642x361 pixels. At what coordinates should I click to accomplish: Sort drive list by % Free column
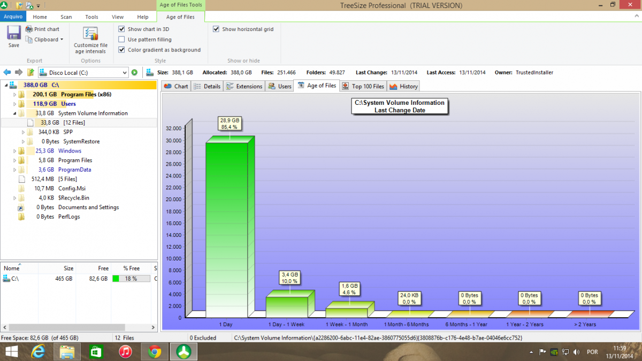[x=131, y=268]
